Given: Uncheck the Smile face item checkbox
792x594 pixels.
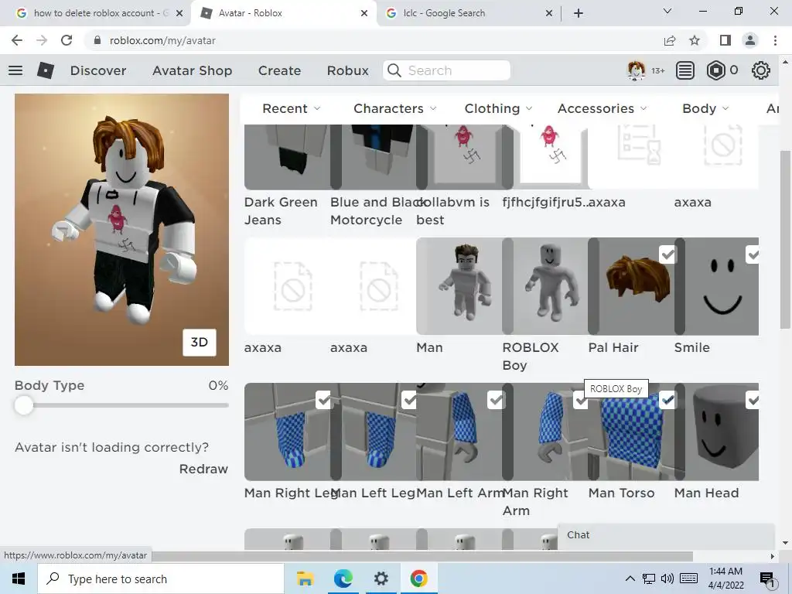Looking at the screenshot, I should pyautogui.click(x=752, y=254).
